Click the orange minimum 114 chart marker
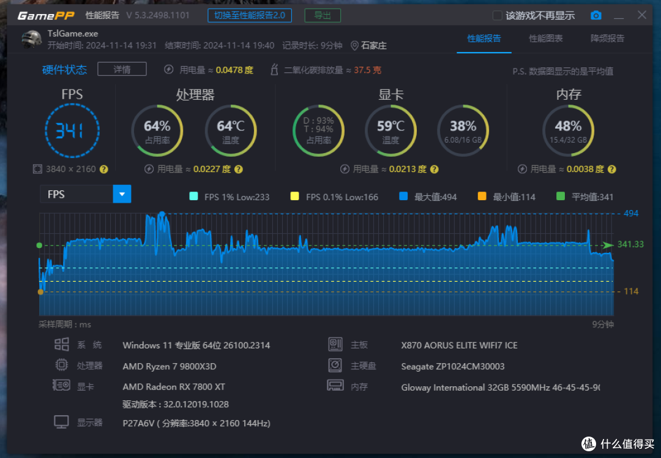Image resolution: width=661 pixels, height=458 pixels. coord(40,292)
